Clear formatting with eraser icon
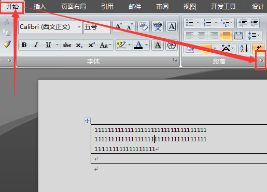267x192 pixels. coord(144,26)
